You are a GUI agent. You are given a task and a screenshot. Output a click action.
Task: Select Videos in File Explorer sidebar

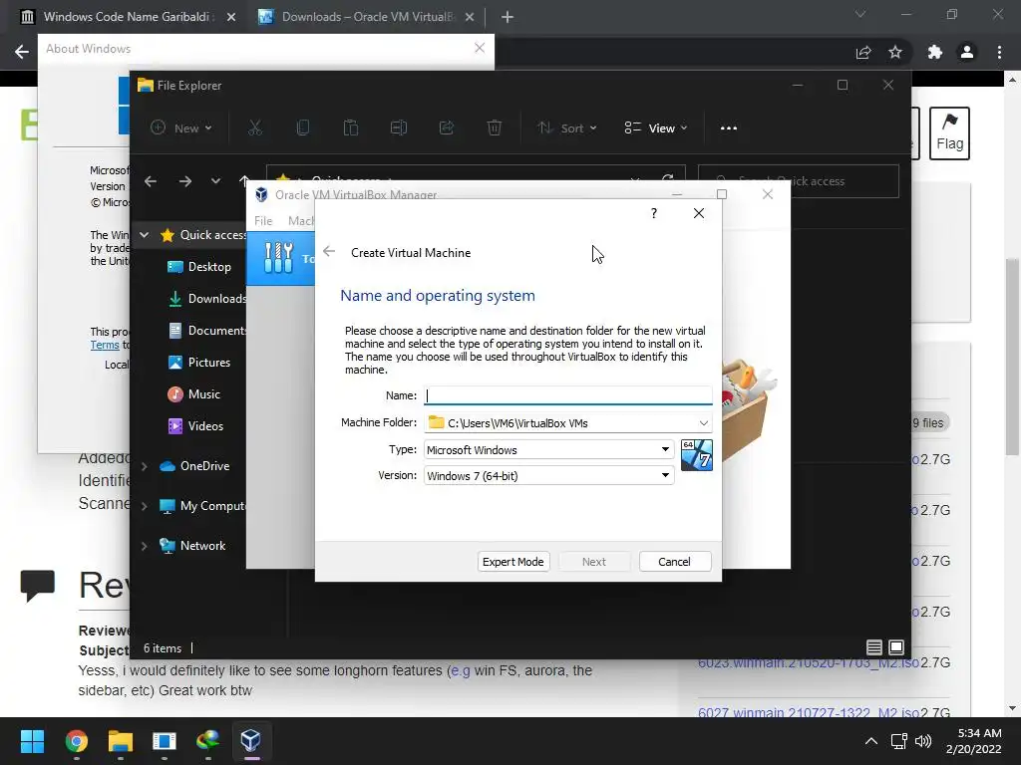click(196, 426)
